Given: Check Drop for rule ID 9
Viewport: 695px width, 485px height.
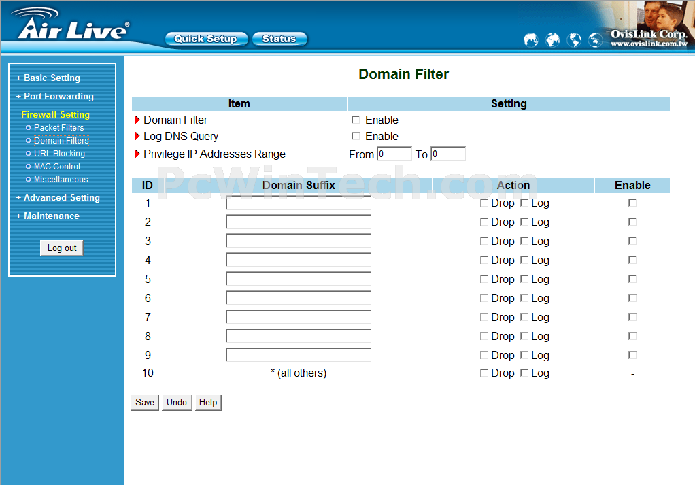Looking at the screenshot, I should (484, 355).
